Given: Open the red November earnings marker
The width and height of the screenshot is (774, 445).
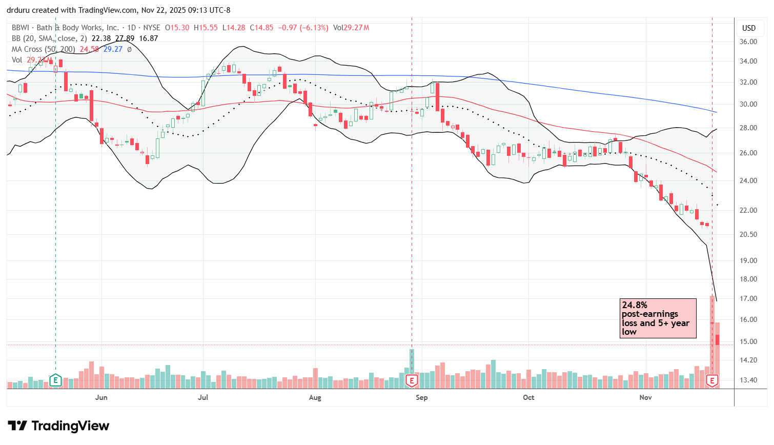Looking at the screenshot, I should point(712,380).
